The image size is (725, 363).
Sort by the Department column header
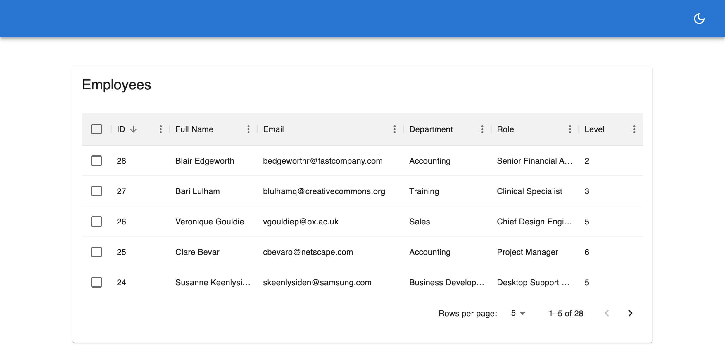point(431,129)
